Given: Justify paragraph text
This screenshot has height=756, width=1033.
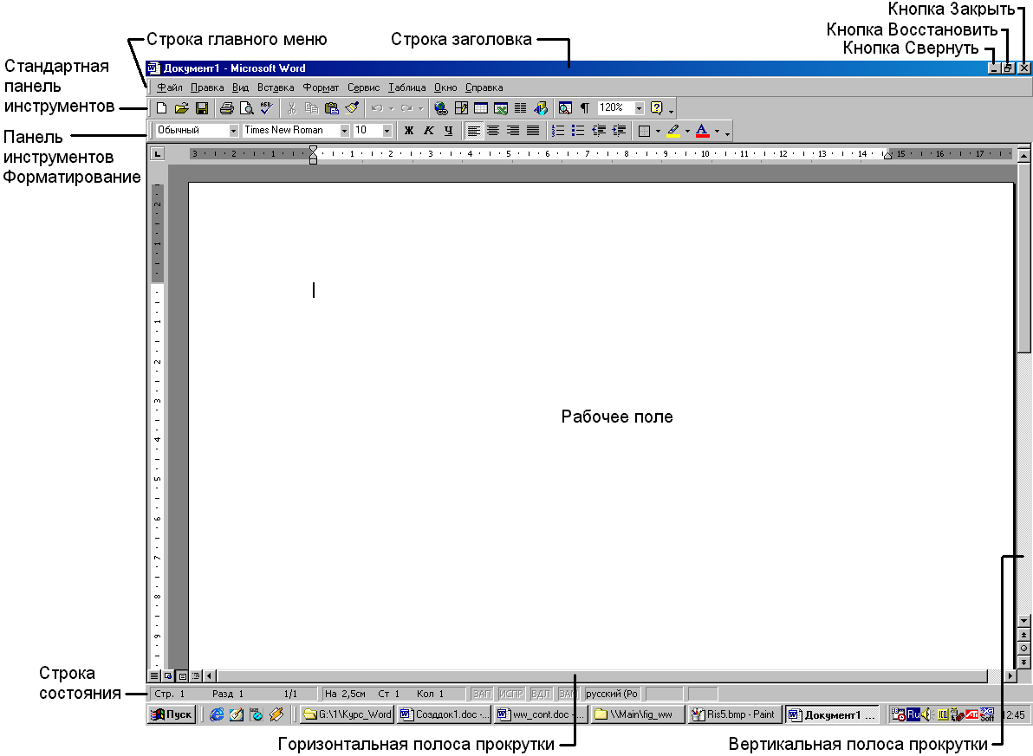Looking at the screenshot, I should click(x=533, y=131).
